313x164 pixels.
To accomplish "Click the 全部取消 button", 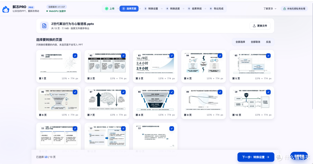I will (255, 42).
